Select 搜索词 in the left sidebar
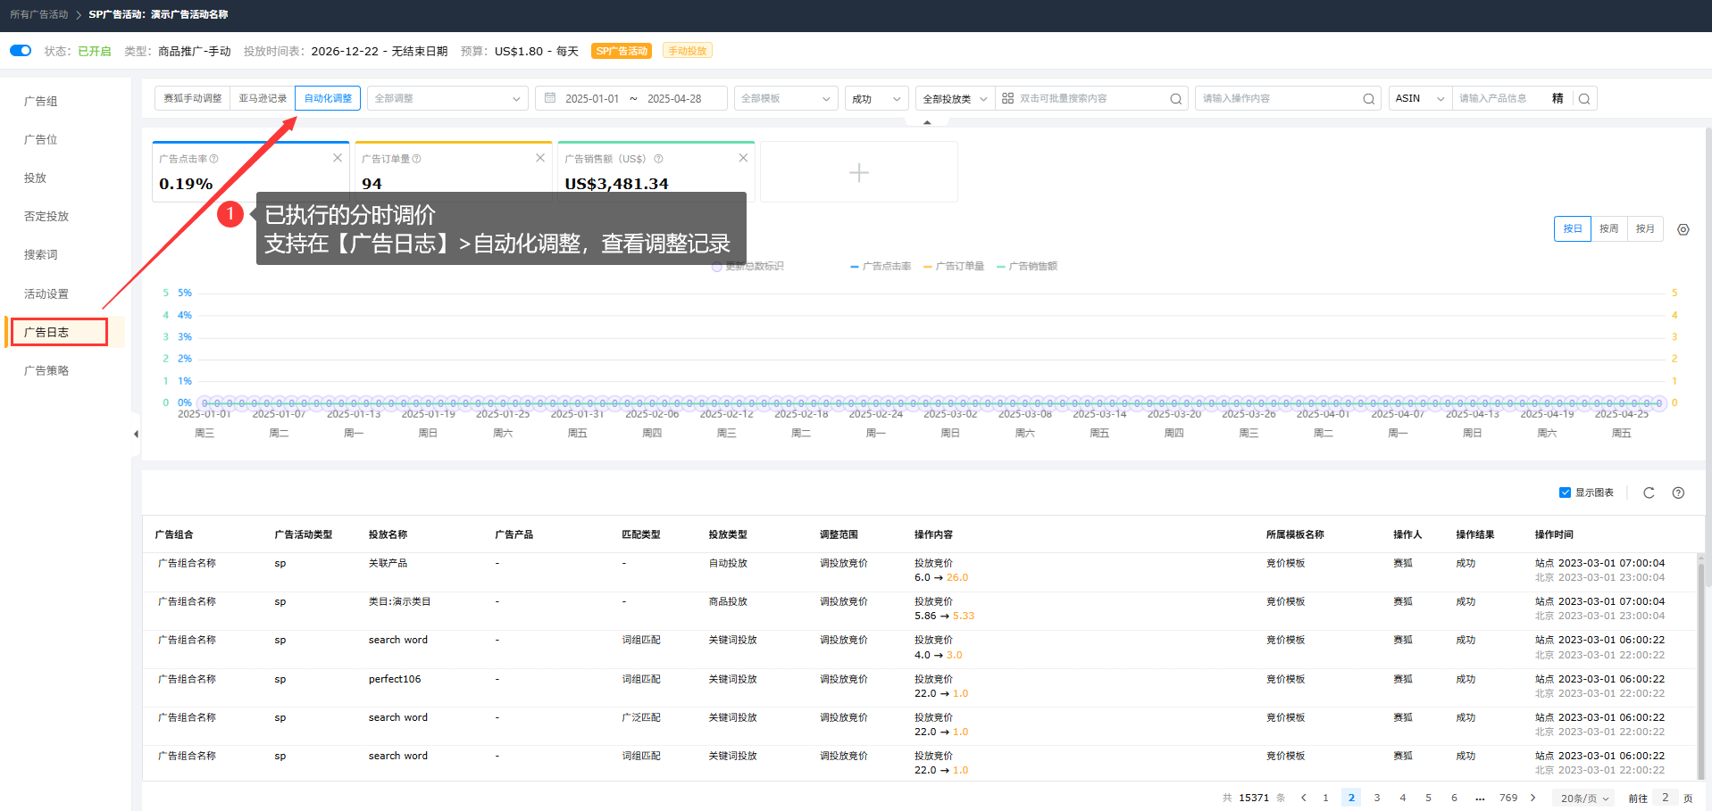The height and width of the screenshot is (811, 1712). [x=41, y=255]
